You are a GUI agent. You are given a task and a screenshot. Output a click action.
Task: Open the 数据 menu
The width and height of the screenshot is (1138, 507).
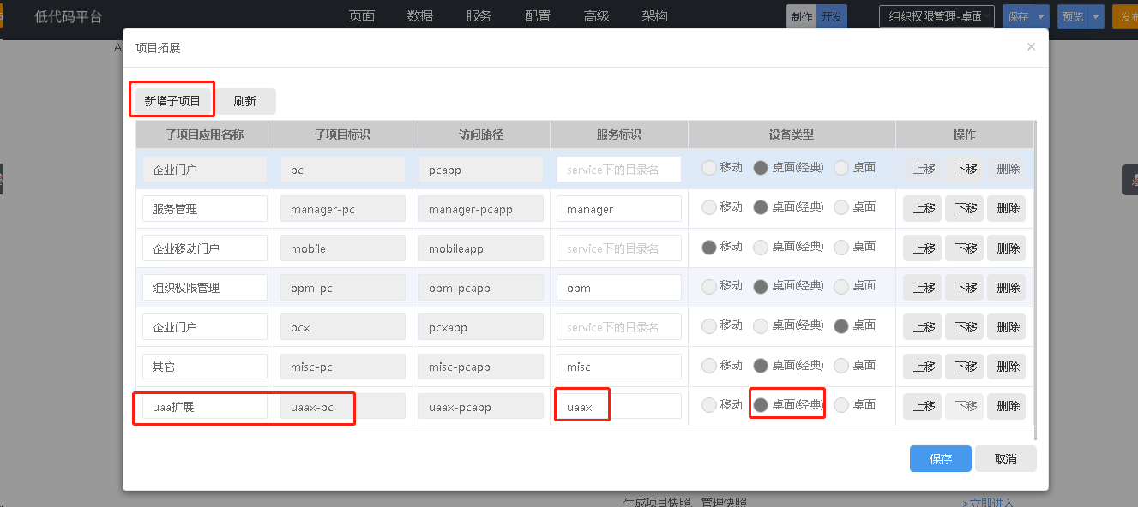tap(420, 16)
